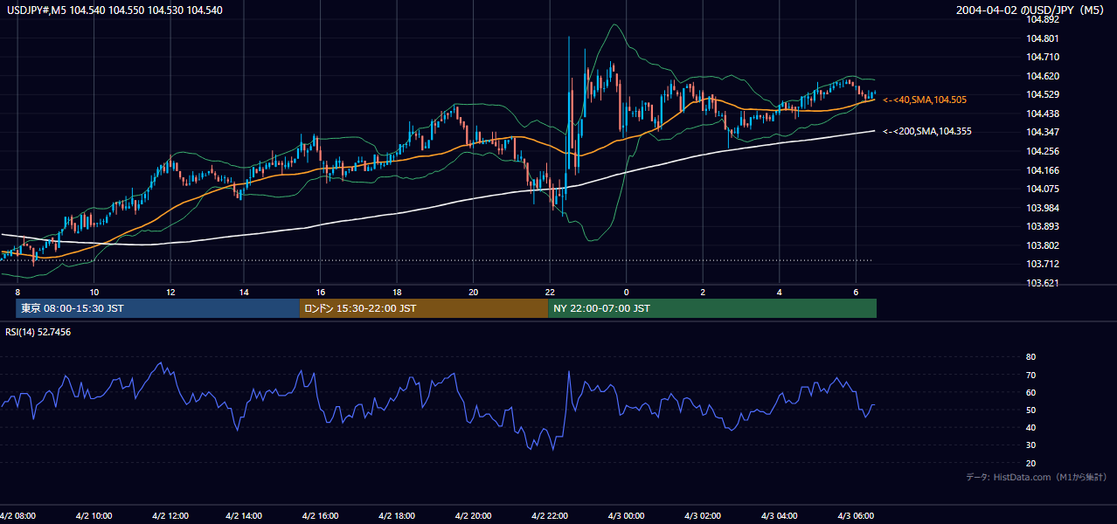Click hour label 18 on chart time axis
1117x524 pixels.
[x=398, y=292]
